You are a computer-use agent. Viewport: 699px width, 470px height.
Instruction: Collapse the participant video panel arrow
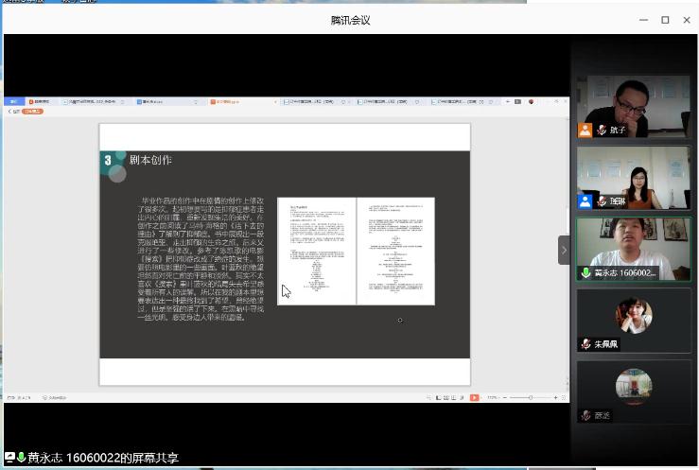point(564,251)
